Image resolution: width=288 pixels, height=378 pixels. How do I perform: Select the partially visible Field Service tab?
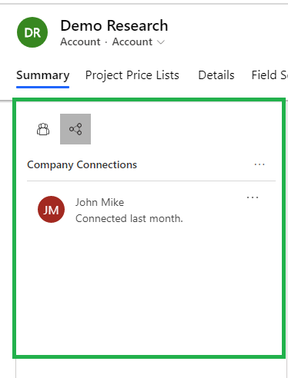[x=270, y=75]
